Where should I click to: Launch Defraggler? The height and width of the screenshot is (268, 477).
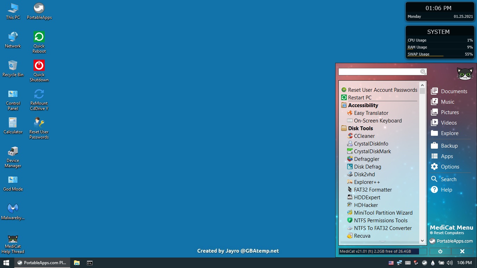[363, 159]
